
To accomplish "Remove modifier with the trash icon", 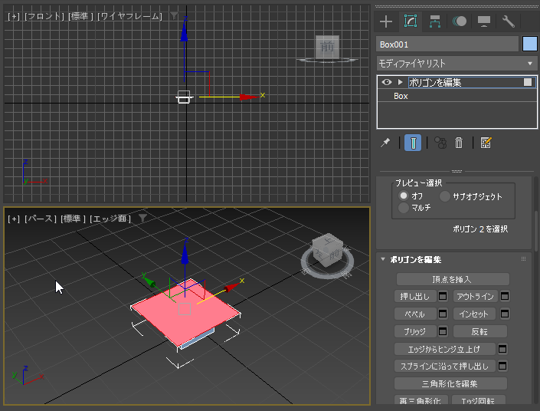I will pos(459,143).
